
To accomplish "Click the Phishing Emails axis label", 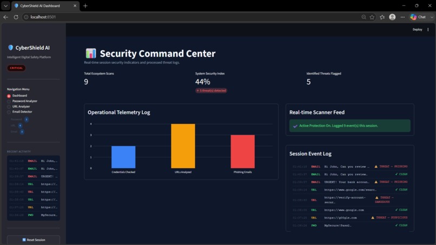I will point(242,172).
